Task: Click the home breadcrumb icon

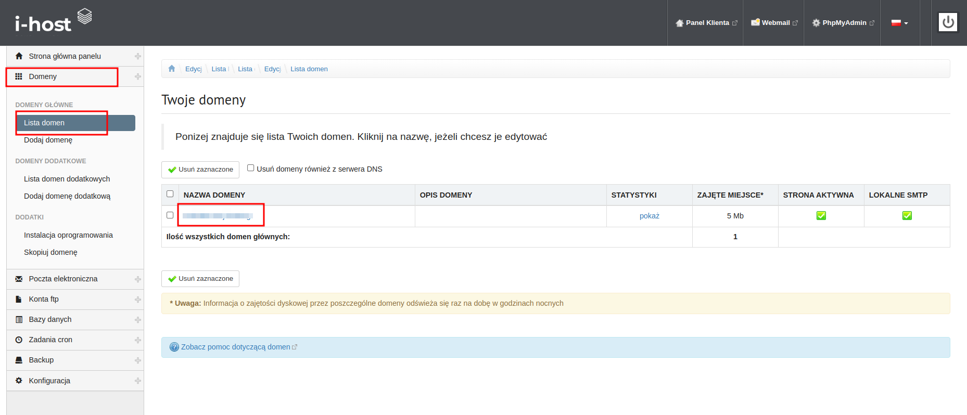Action: (x=172, y=69)
